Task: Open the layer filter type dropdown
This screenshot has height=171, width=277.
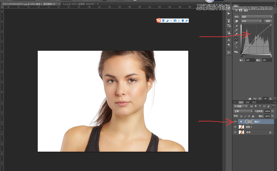Action: tap(241, 106)
